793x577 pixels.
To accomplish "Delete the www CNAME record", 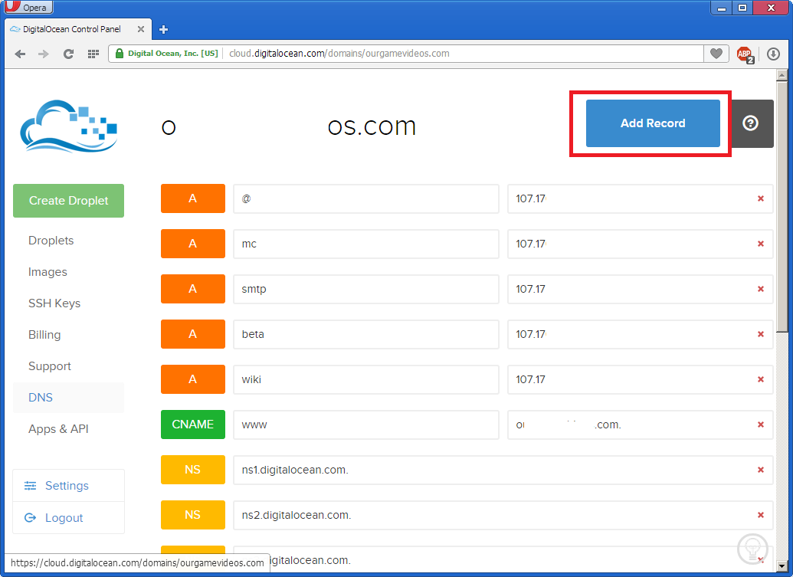I will (x=761, y=425).
